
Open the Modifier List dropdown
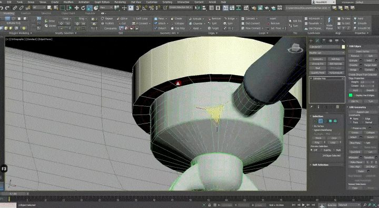coord(327,53)
